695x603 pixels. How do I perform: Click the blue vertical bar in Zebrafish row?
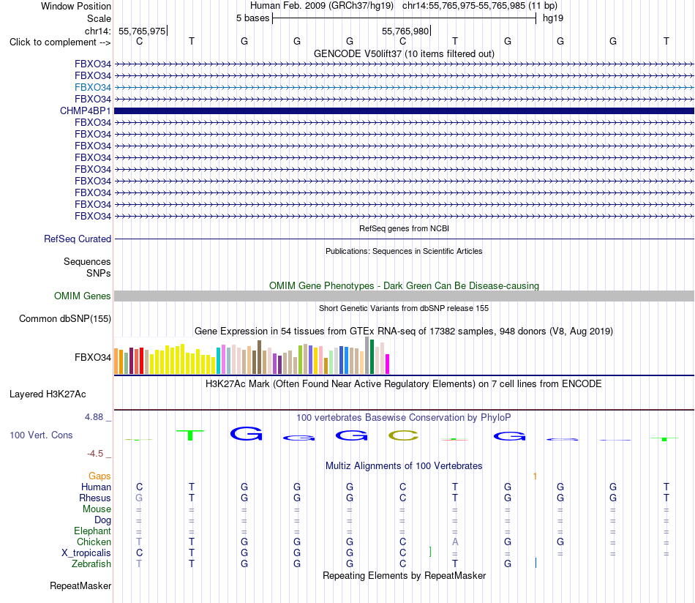pos(536,563)
